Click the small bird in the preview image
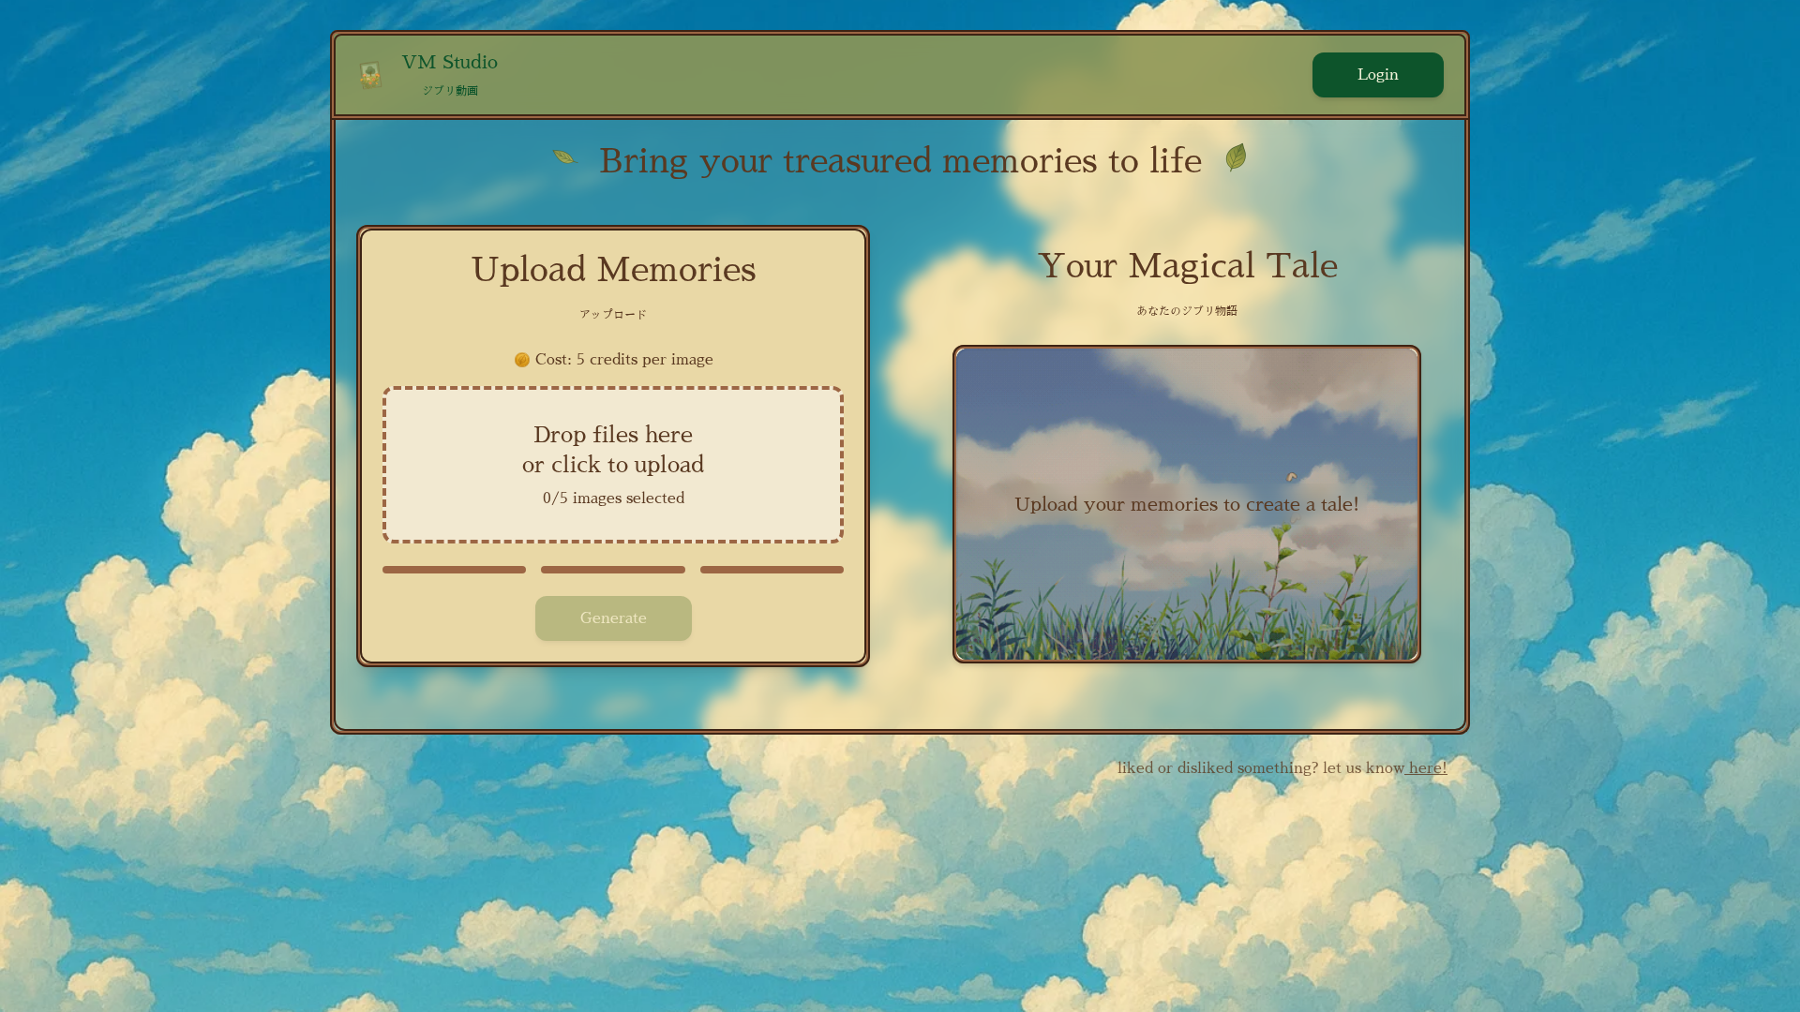Viewport: 1800px width, 1012px height. (1292, 477)
